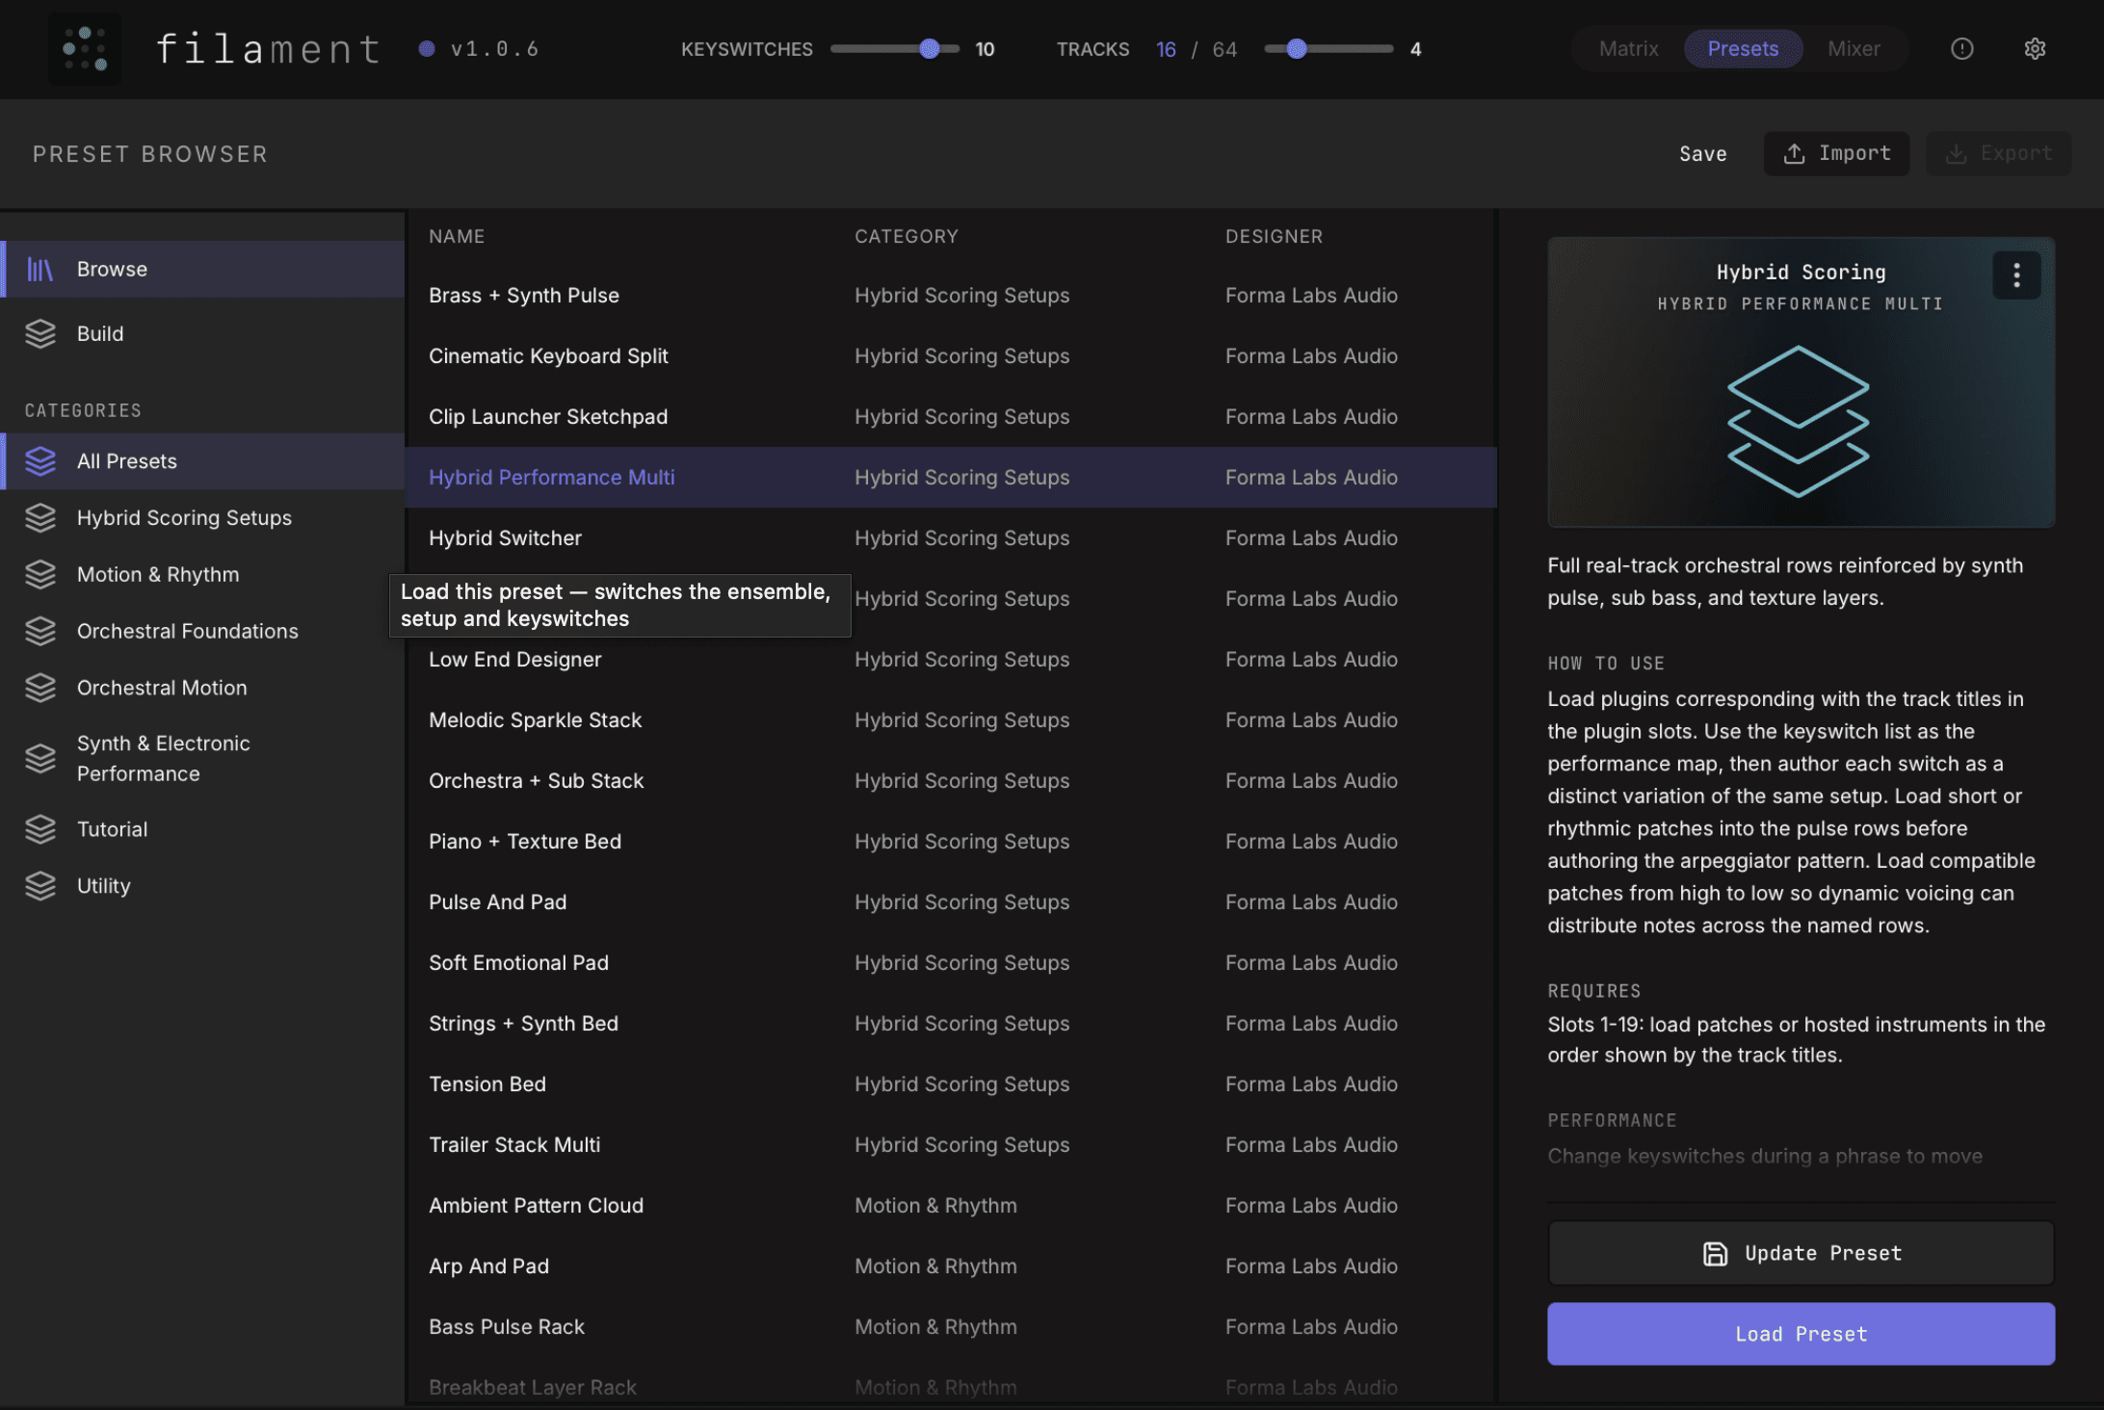Viewport: 2104px width, 1410px height.
Task: Click the Browse library icon in sidebar
Action: [40, 270]
